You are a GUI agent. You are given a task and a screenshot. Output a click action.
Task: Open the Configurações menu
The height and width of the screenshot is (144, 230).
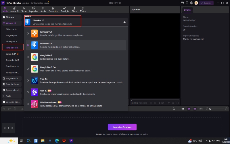[x=37, y=3]
